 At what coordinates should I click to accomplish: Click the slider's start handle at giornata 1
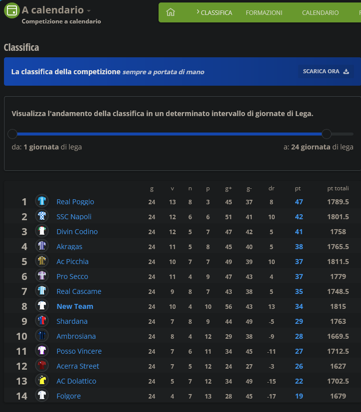pyautogui.click(x=13, y=134)
